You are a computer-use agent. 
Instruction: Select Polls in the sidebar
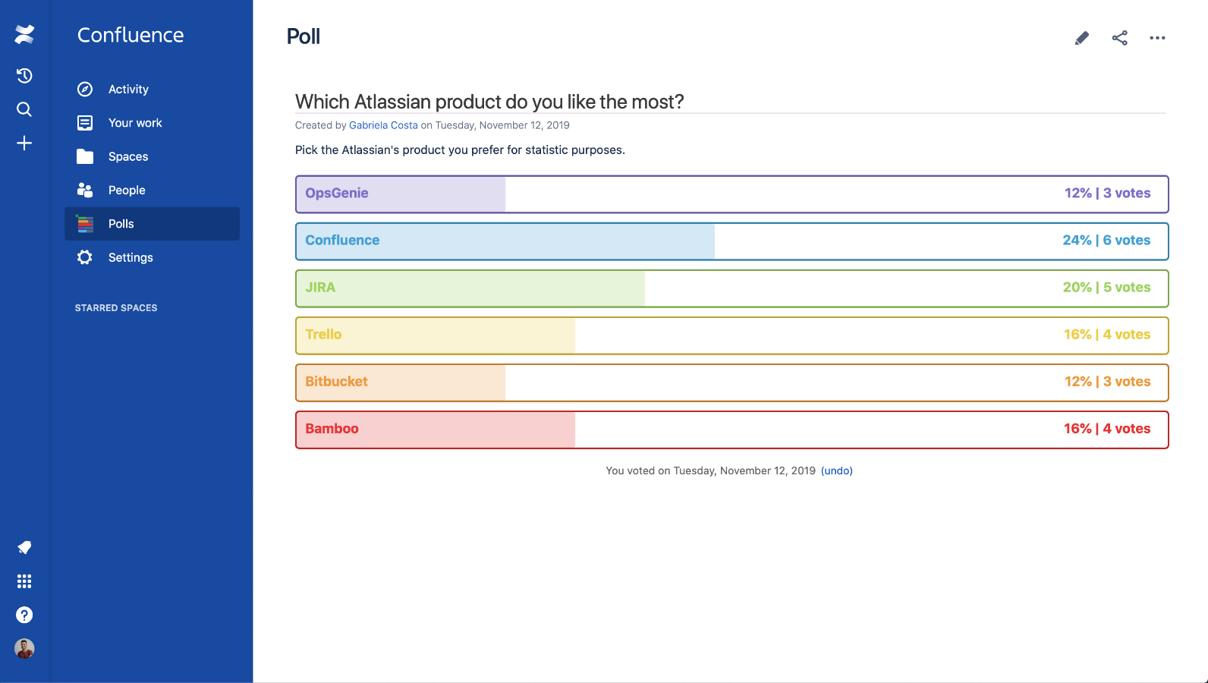[121, 224]
